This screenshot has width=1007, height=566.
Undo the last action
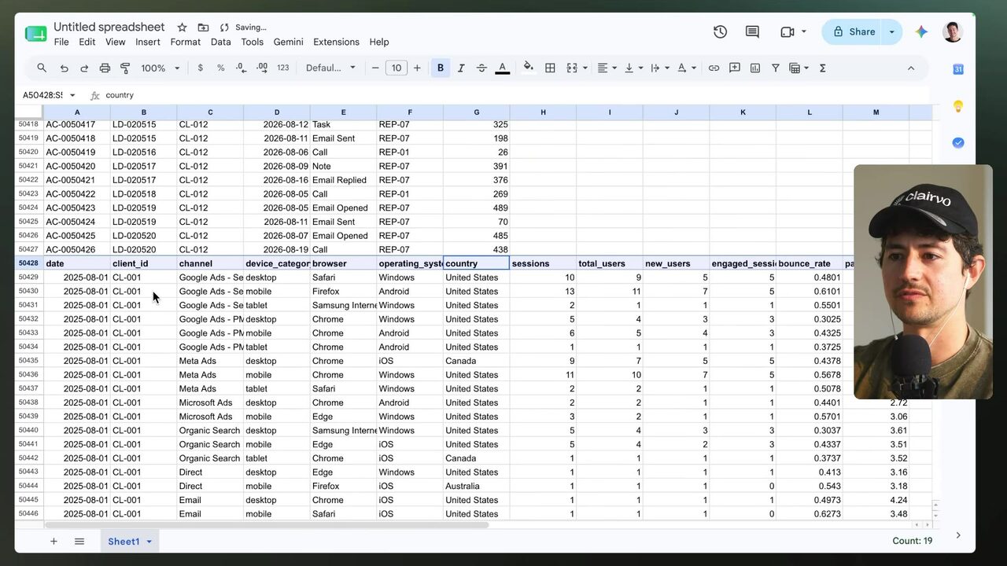click(x=64, y=68)
